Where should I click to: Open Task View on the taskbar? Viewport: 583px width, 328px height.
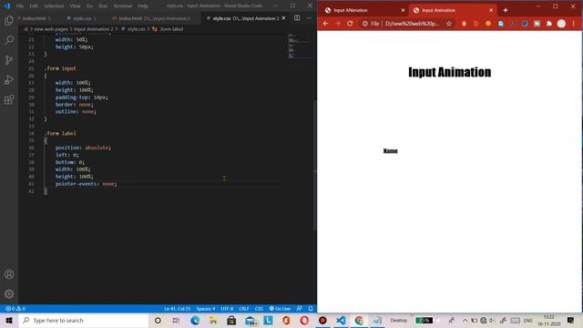pyautogui.click(x=176, y=320)
